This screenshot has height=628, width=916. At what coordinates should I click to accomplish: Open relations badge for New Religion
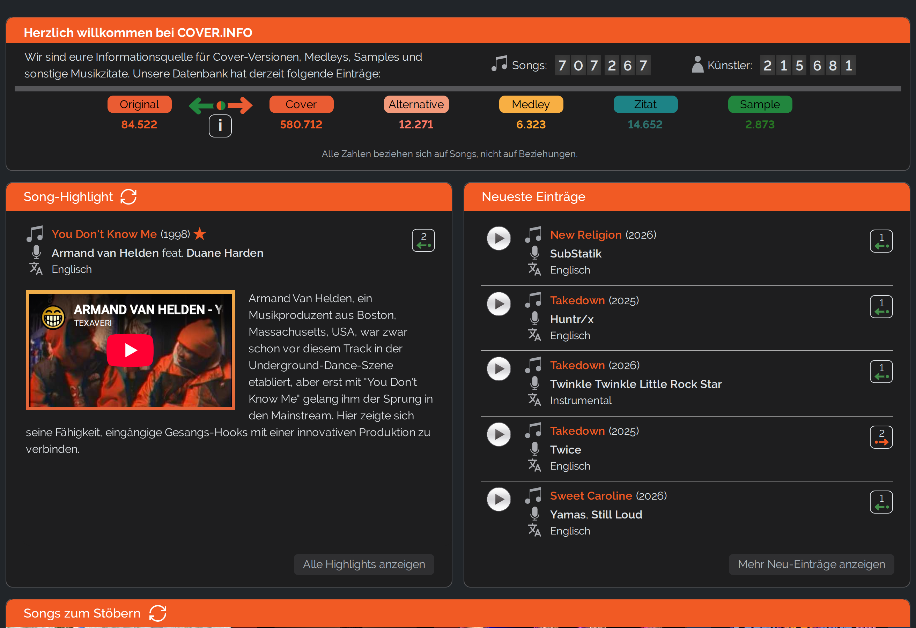point(881,241)
